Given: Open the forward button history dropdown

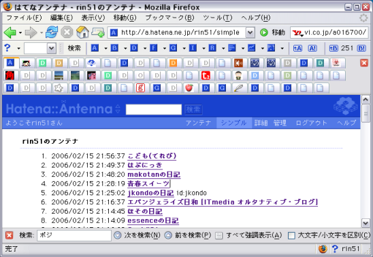Looking at the screenshot, I should pyautogui.click(x=42, y=33).
